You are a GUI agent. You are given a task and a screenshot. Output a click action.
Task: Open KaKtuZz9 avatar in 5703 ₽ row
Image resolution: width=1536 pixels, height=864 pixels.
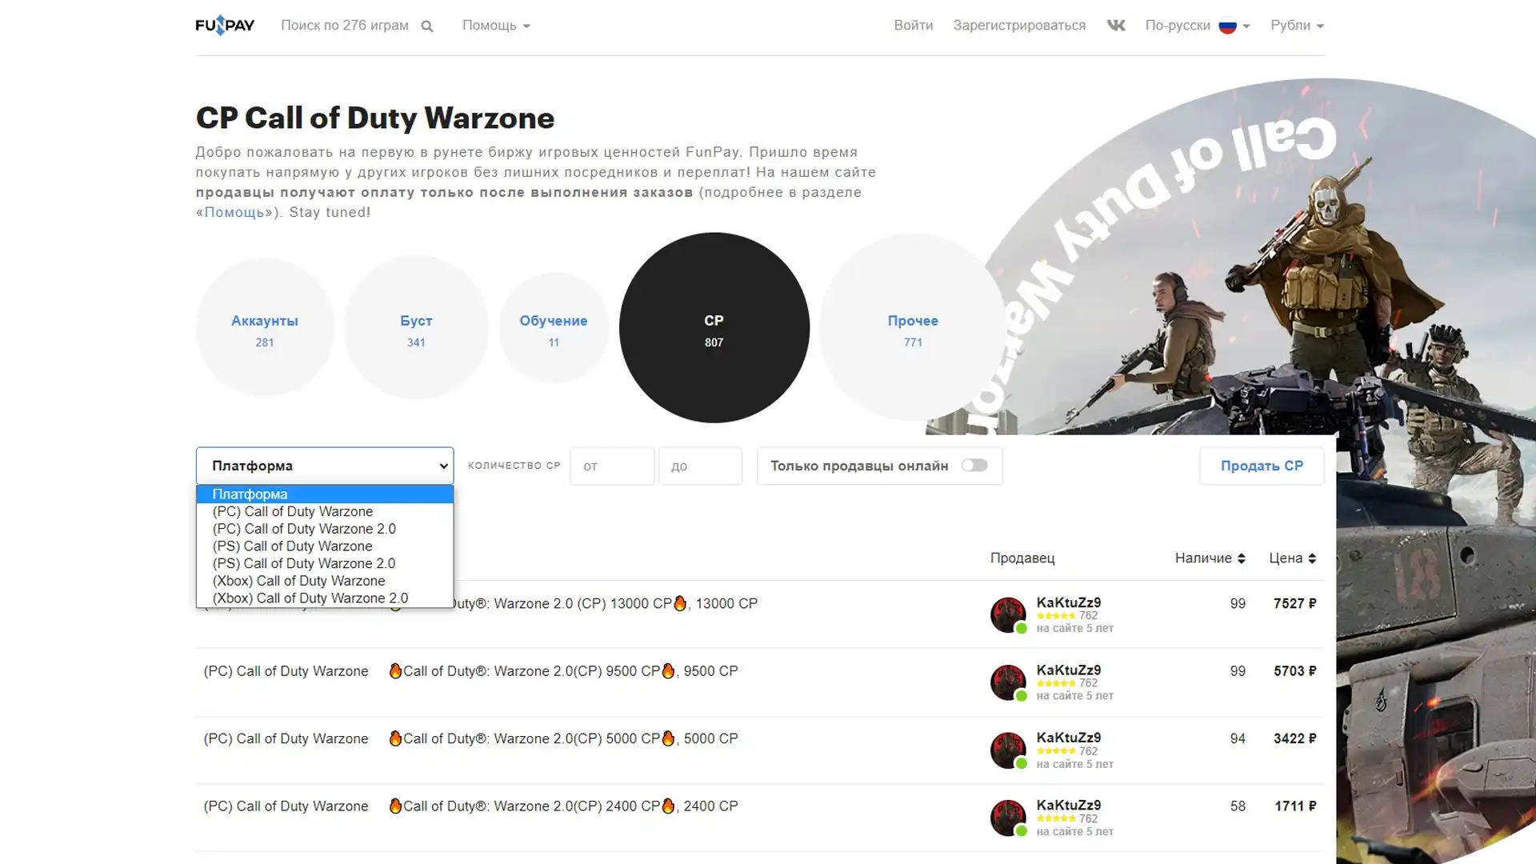tap(1008, 682)
